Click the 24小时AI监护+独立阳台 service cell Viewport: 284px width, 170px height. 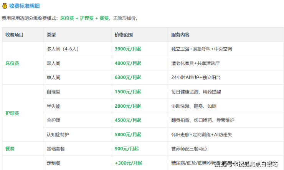196,77
